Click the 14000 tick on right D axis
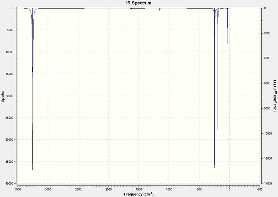 [268, 183]
